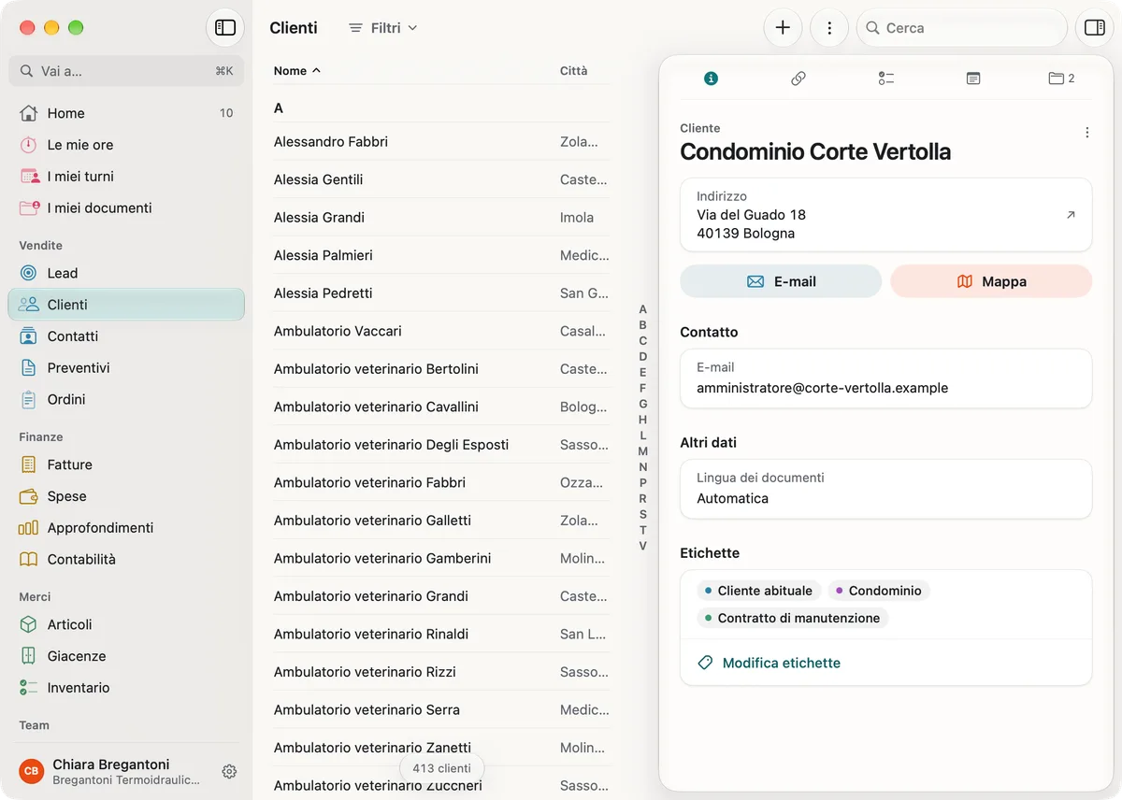Screen dimensions: 1122x800
Task: Open Chiara Bregantoni user profile
Action: coord(112,771)
